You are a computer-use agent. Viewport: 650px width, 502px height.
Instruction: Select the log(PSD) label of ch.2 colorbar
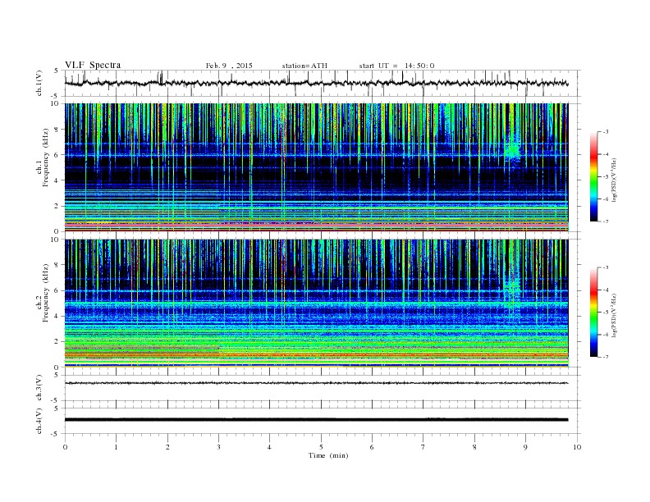(614, 314)
